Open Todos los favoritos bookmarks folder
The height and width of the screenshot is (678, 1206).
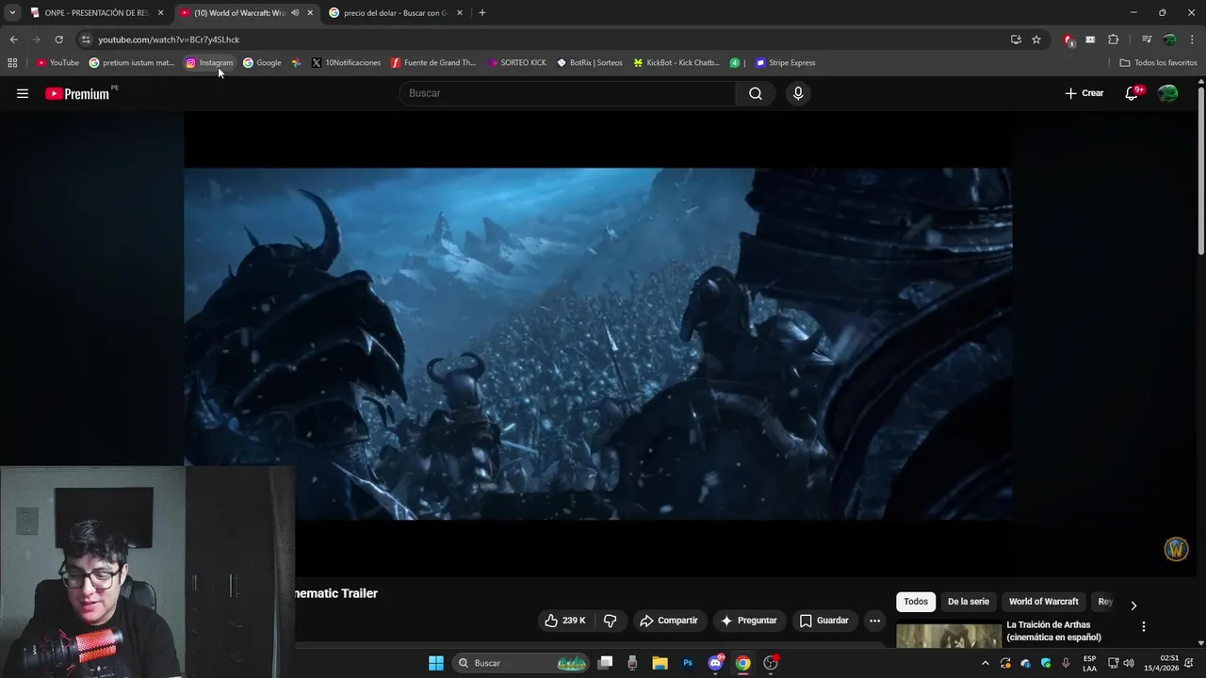1159,63
